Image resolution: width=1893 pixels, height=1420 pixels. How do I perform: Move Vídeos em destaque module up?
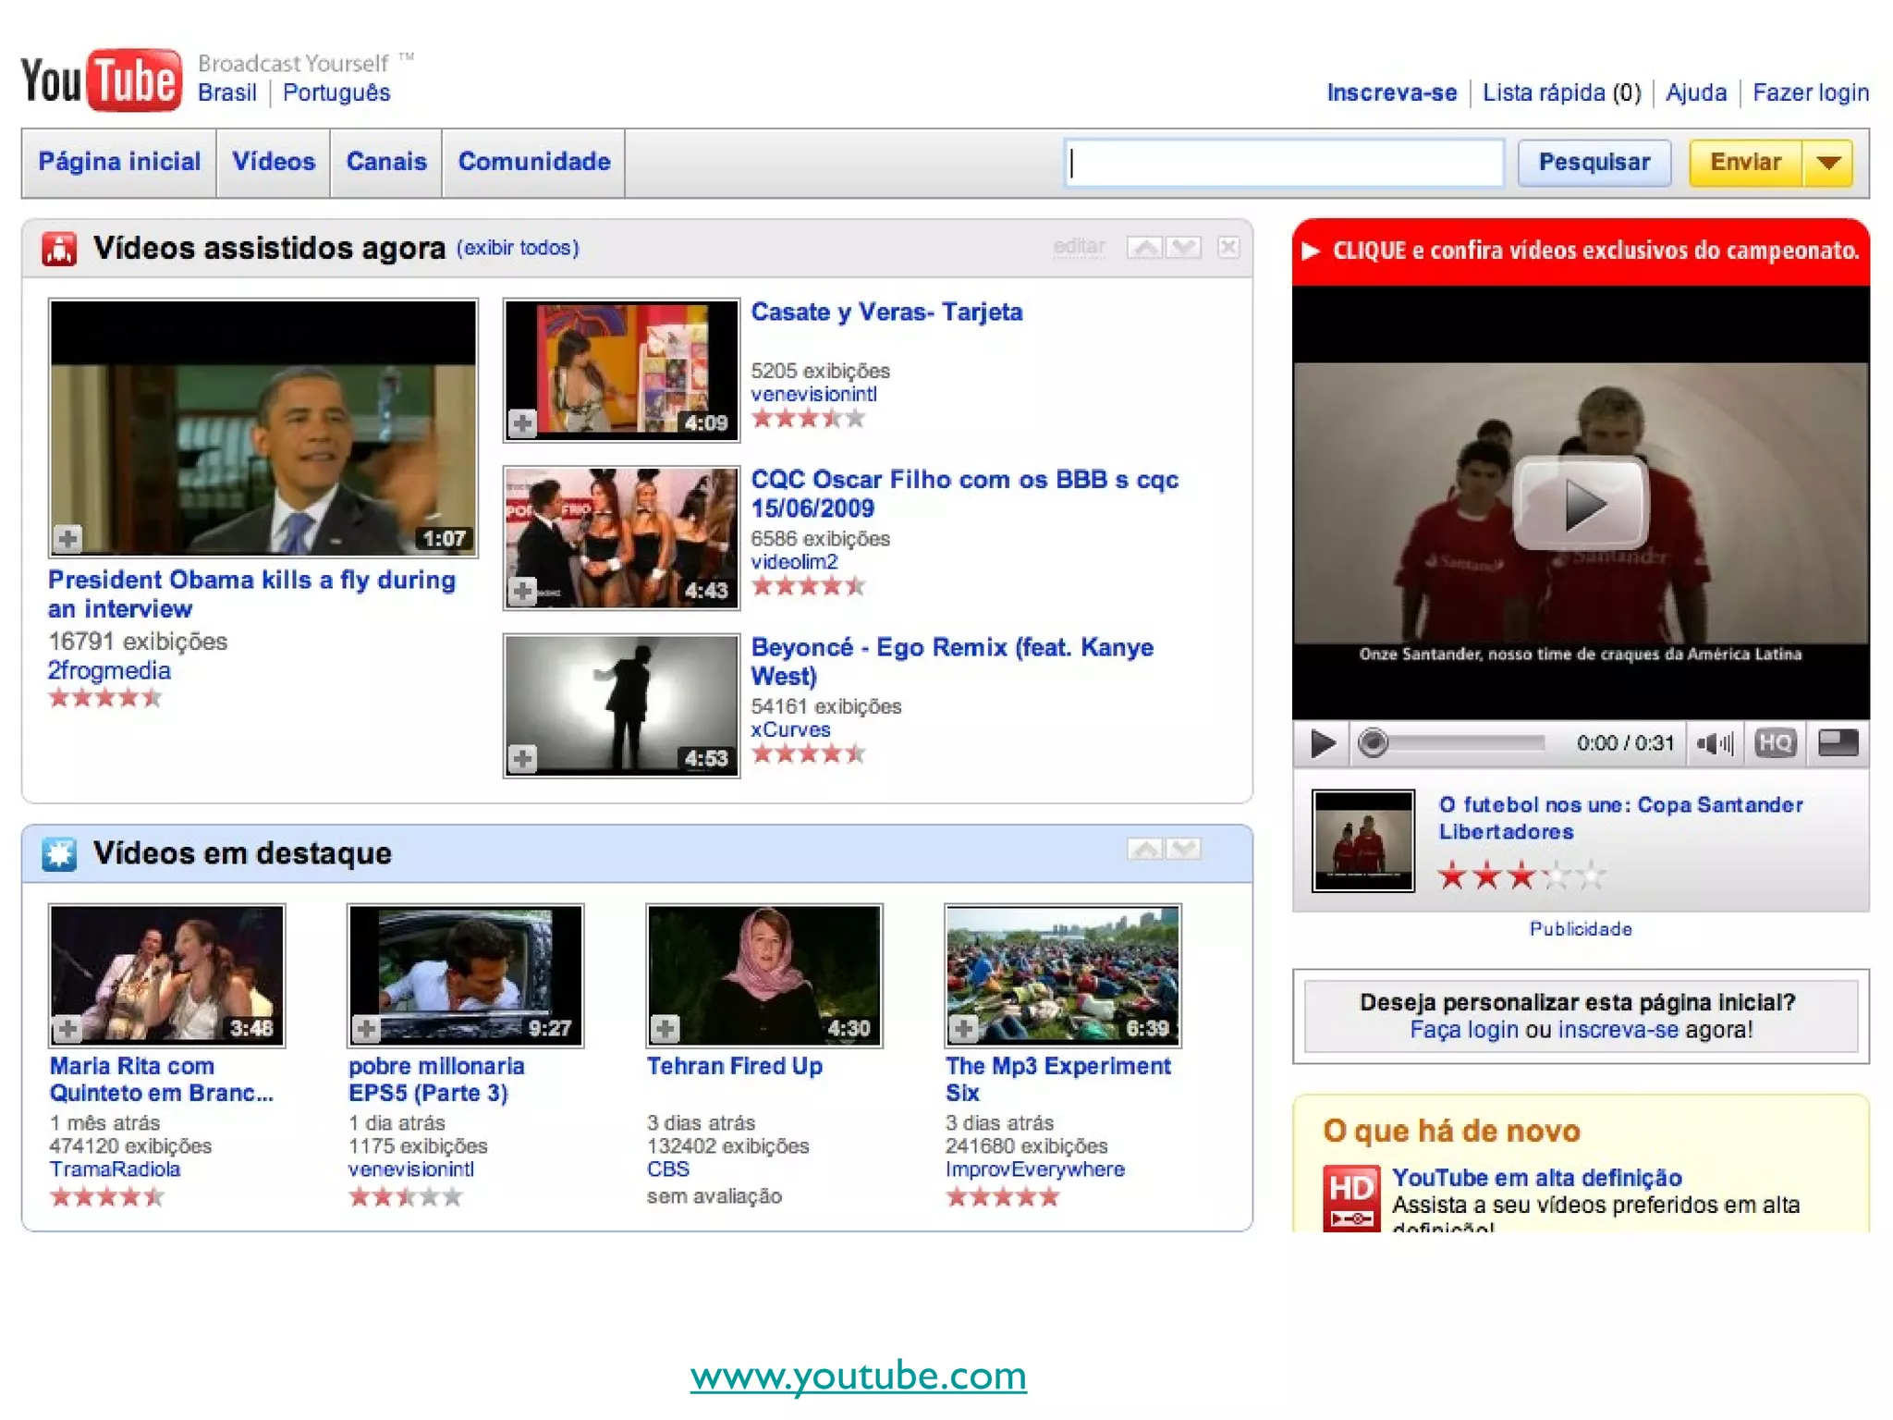click(1145, 849)
